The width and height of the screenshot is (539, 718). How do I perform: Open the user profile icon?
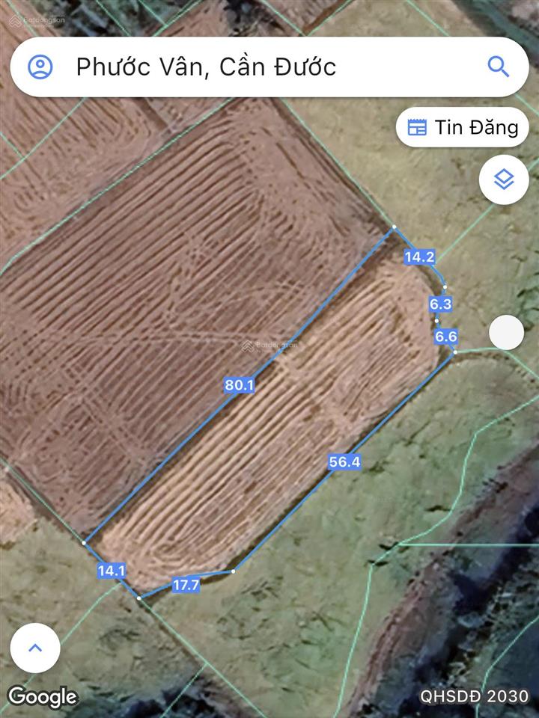click(x=40, y=67)
